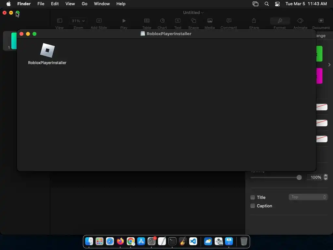333x250 pixels.
Task: Launch Google Chrome from the Dock
Action: tap(131, 241)
